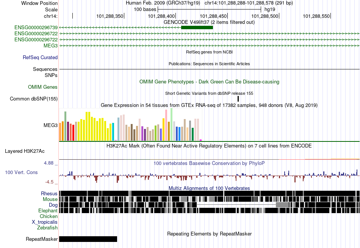360x248 pixels.
Task: Click the first ENSG00000296722 gene label
Action: click(36, 33)
